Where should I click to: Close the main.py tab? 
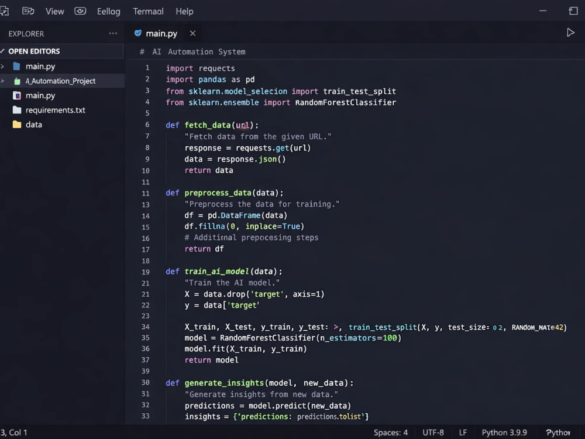pyautogui.click(x=192, y=33)
